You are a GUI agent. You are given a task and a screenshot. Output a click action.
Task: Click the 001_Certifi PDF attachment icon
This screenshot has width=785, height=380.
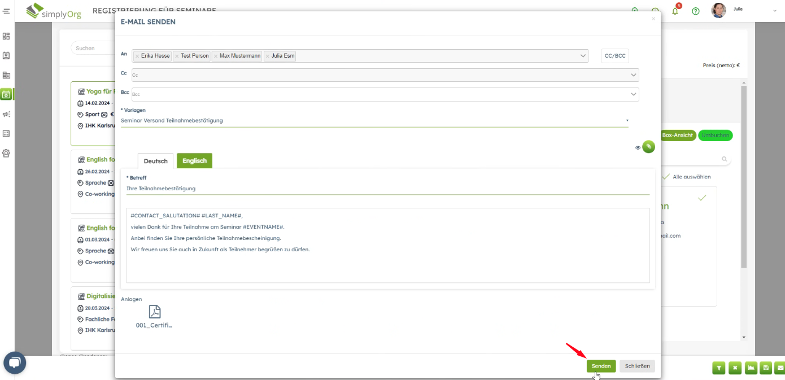click(154, 312)
